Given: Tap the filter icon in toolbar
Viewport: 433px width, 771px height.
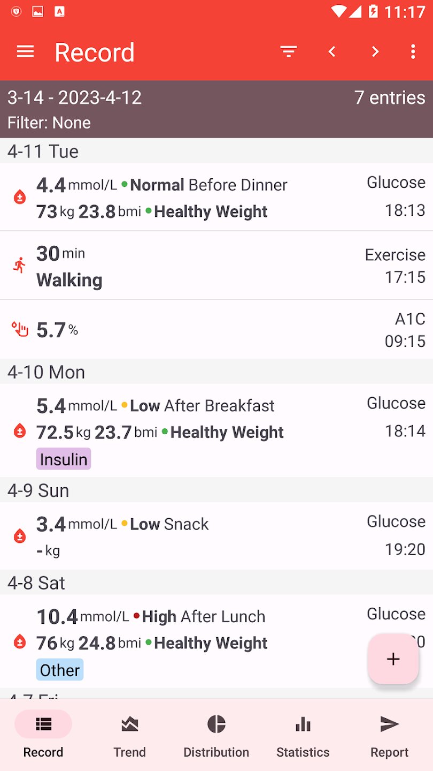Looking at the screenshot, I should 289,51.
